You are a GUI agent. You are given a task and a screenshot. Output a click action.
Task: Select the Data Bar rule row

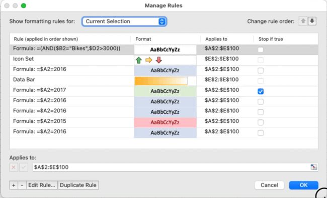click(x=163, y=81)
